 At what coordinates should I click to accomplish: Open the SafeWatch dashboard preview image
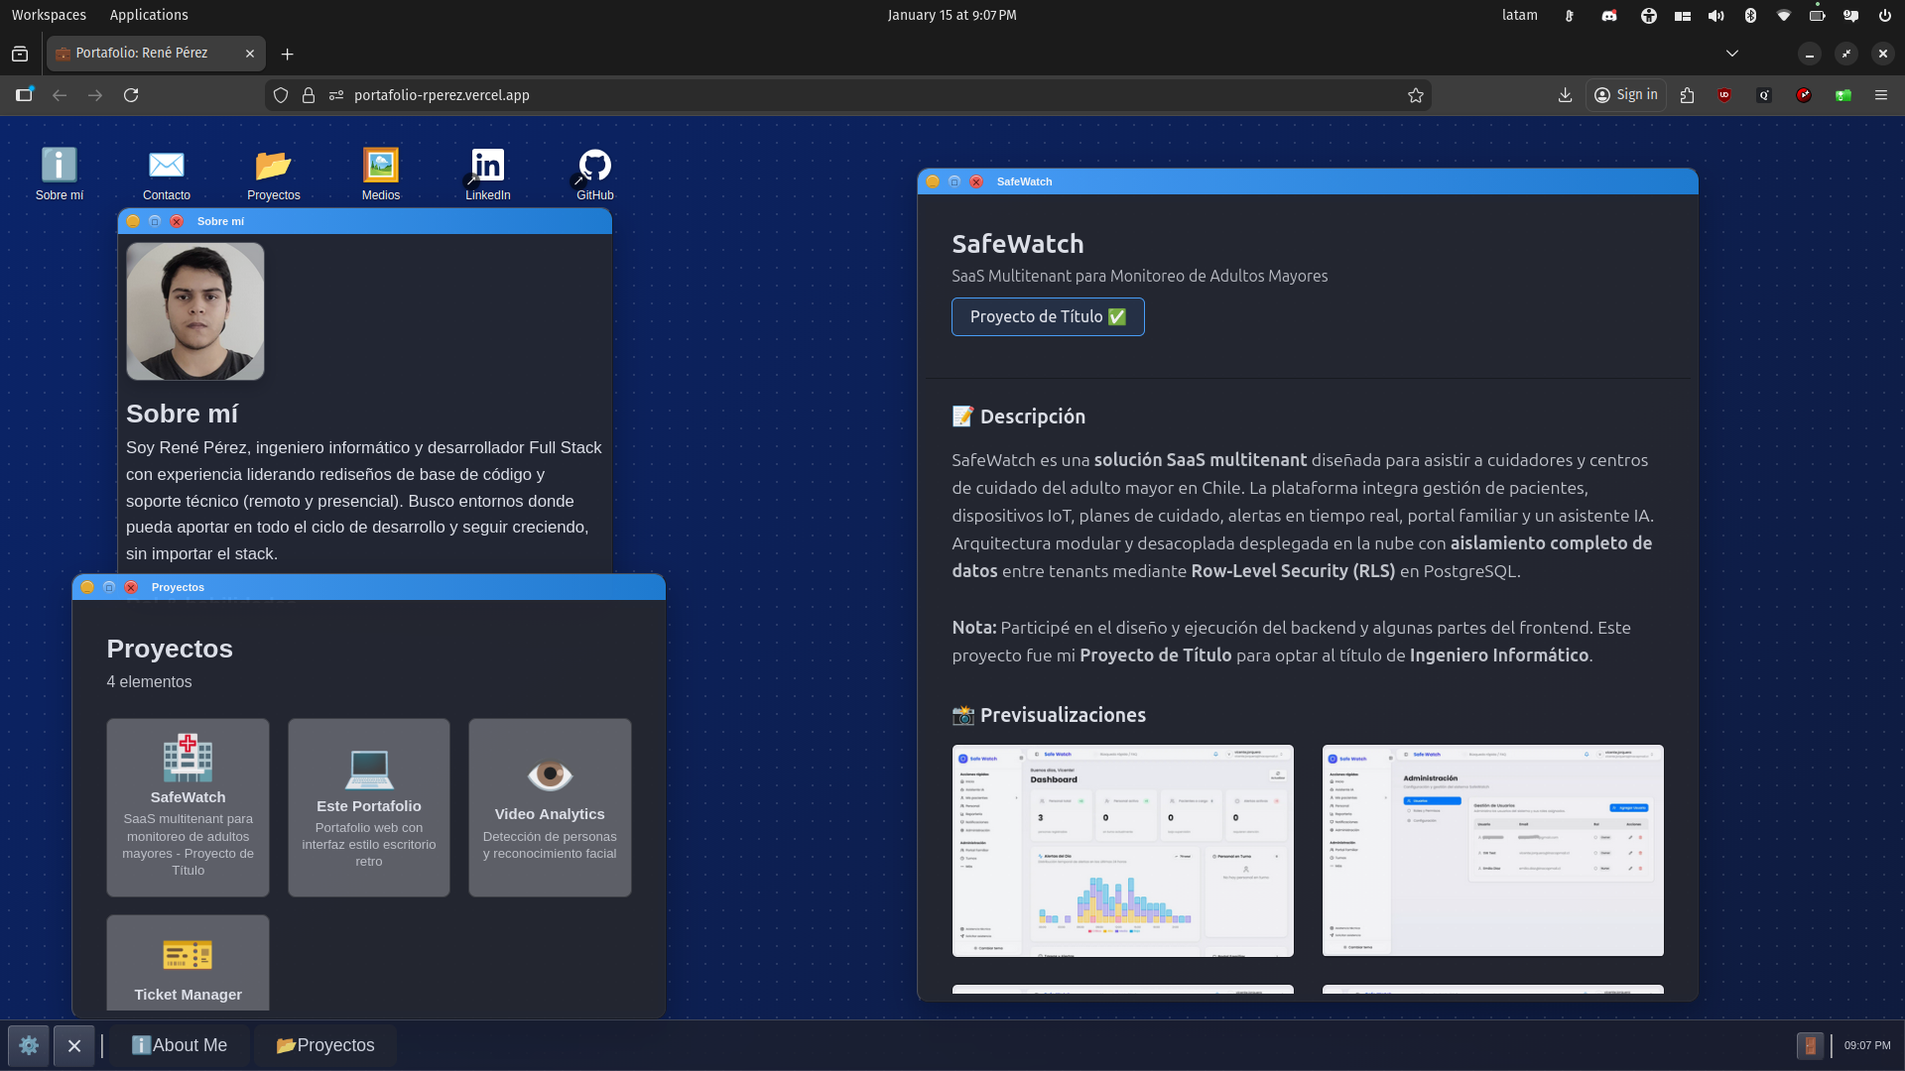(1122, 850)
